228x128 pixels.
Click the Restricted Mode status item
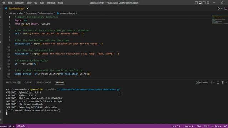[7, 126]
